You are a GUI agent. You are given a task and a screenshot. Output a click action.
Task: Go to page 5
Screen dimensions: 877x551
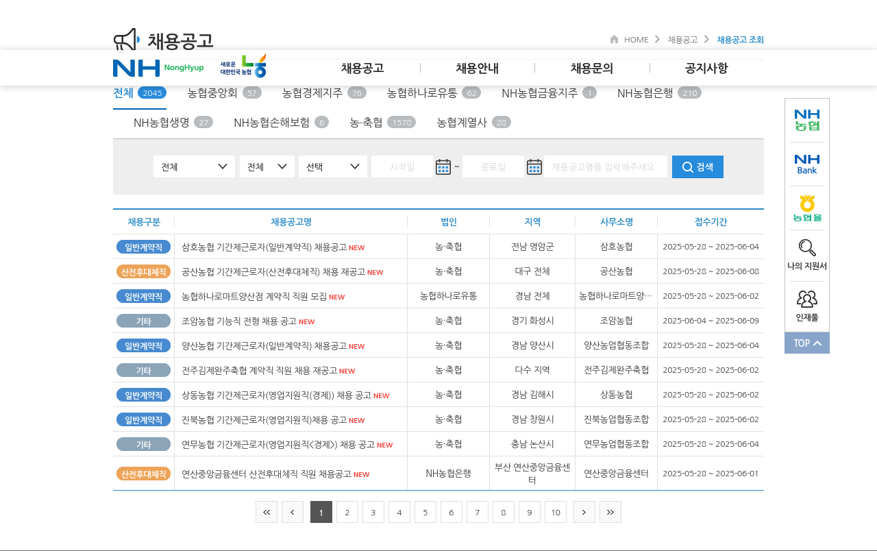click(425, 512)
